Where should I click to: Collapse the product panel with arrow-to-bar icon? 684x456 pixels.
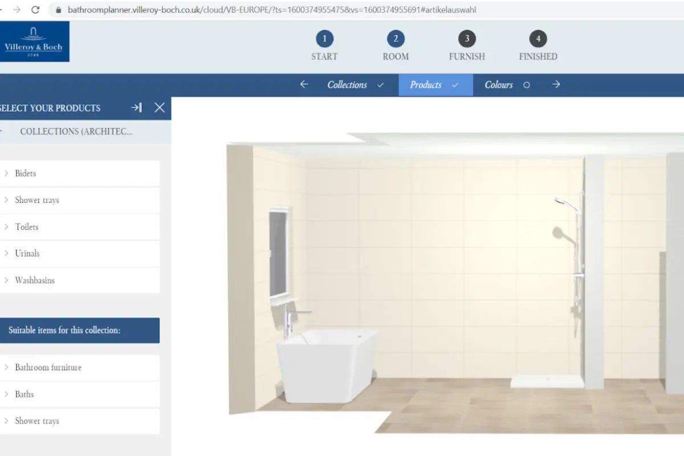(136, 108)
